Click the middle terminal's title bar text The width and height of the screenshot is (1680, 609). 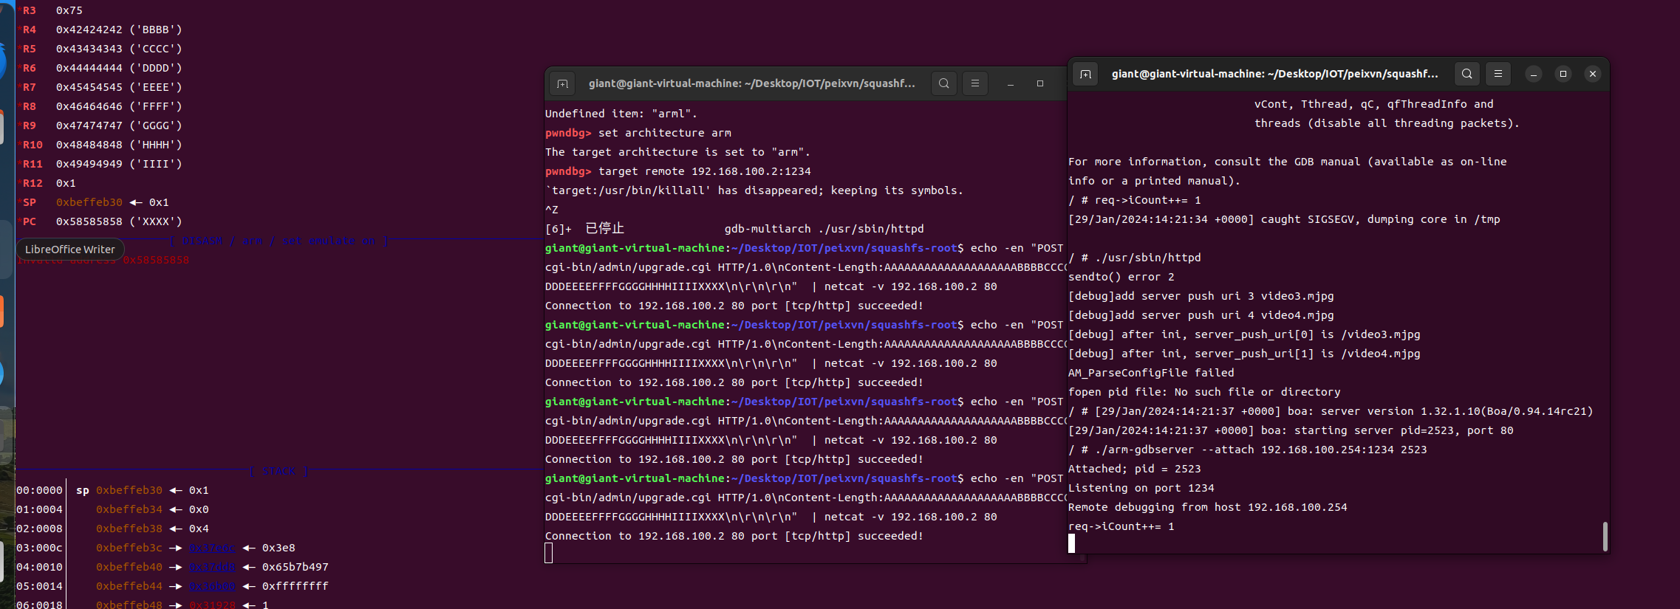pyautogui.click(x=752, y=83)
